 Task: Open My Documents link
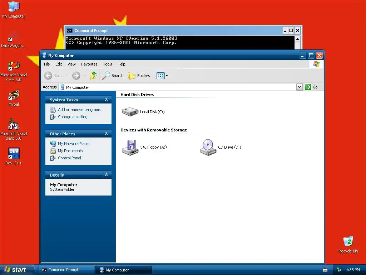pyautogui.click(x=70, y=151)
